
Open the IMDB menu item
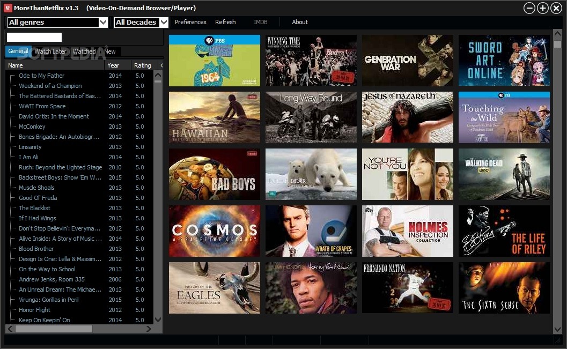click(x=260, y=22)
